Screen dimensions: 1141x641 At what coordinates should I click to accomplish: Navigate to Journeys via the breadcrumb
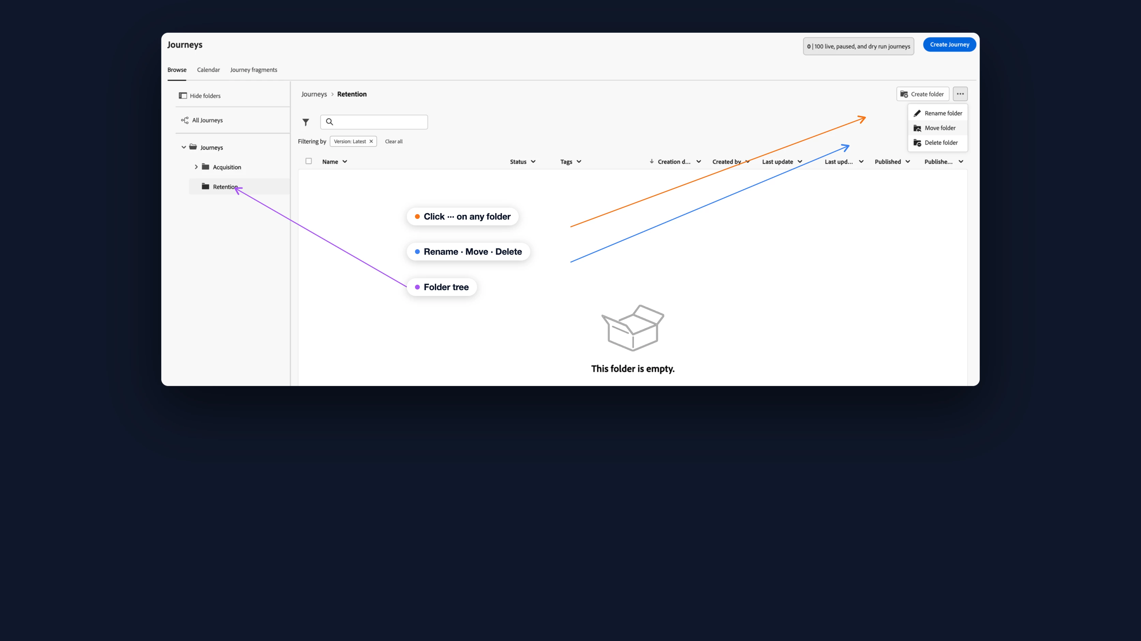(x=314, y=94)
